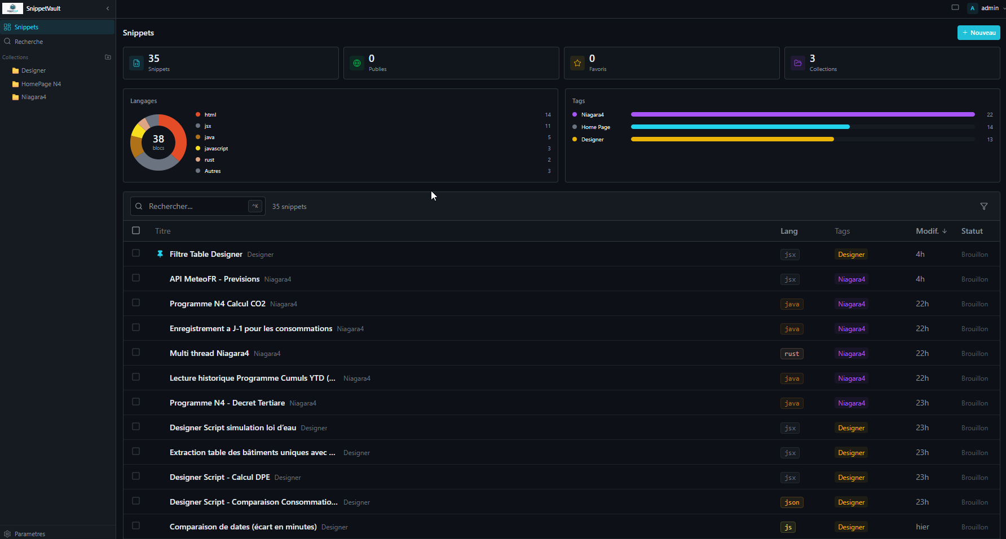Open the admin account dropdown chevron
Viewport: 1006px width, 539px height.
[x=1003, y=8]
